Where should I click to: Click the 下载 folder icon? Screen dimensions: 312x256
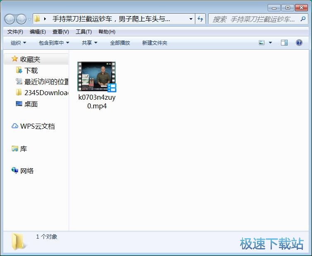[19, 70]
